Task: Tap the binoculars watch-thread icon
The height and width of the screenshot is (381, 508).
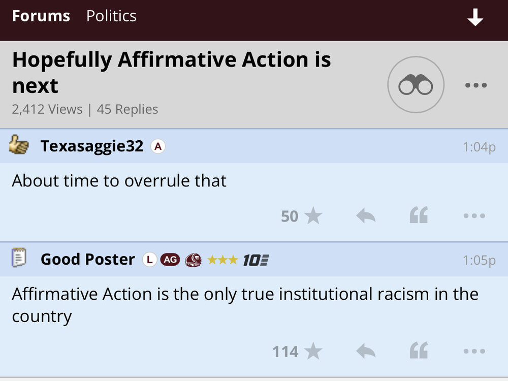Action: click(416, 85)
